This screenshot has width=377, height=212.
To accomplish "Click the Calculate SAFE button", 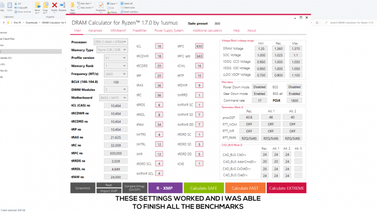I will click(x=204, y=188).
